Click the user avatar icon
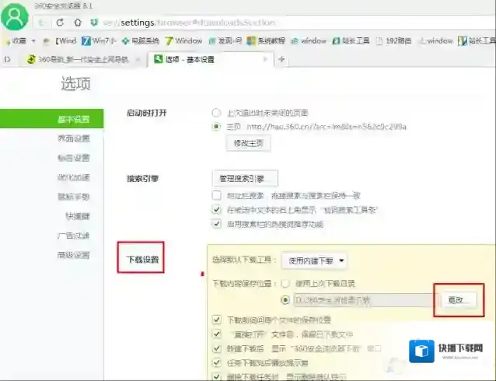The width and height of the screenshot is (496, 381). click(15, 19)
